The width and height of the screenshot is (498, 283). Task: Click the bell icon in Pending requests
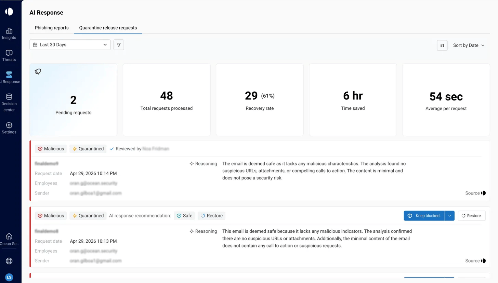point(38,71)
